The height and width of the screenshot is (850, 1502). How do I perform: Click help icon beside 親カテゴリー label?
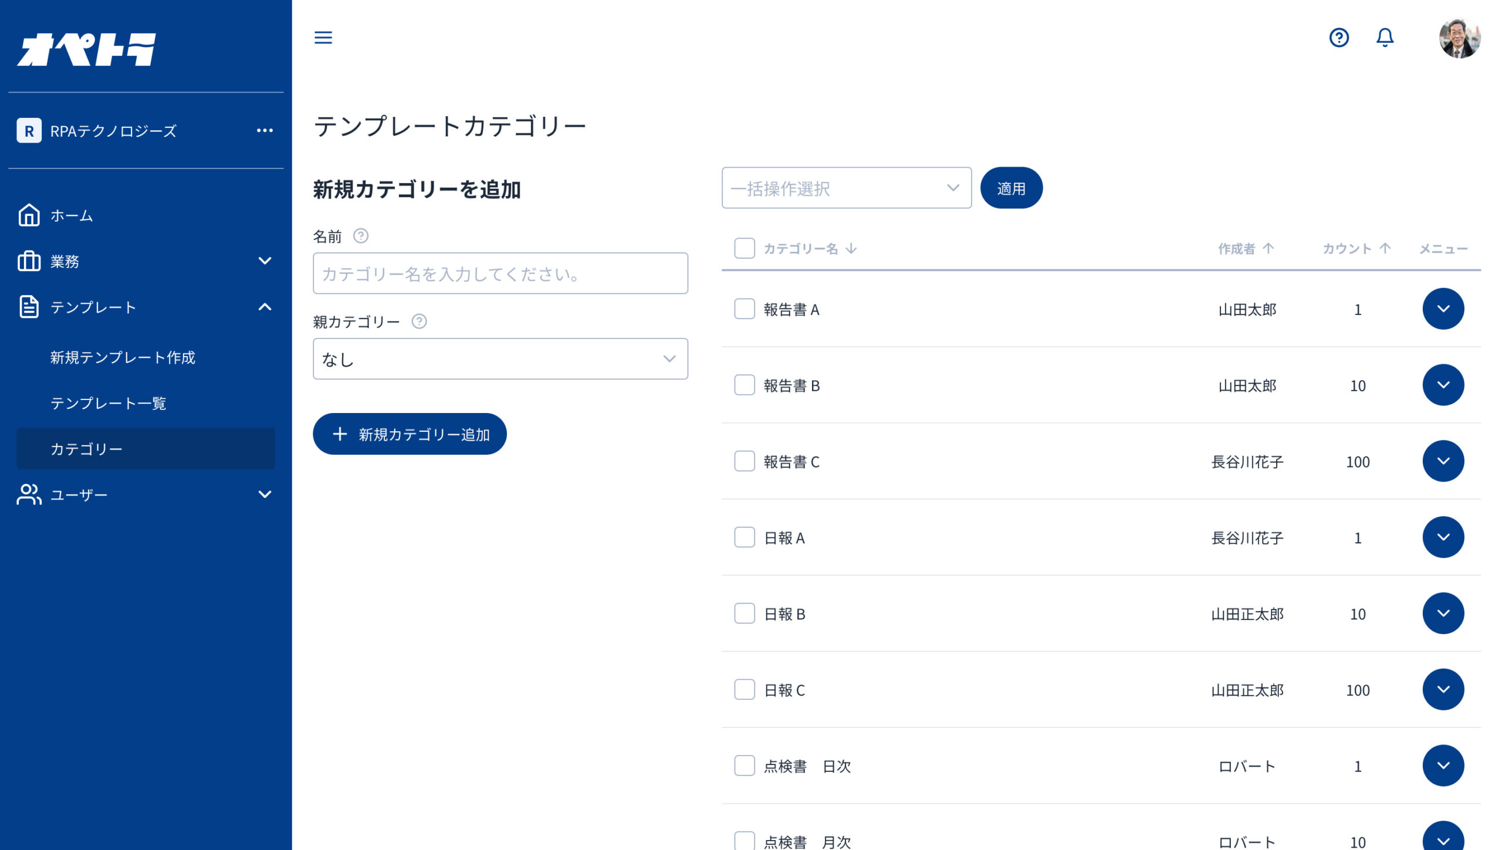click(419, 321)
